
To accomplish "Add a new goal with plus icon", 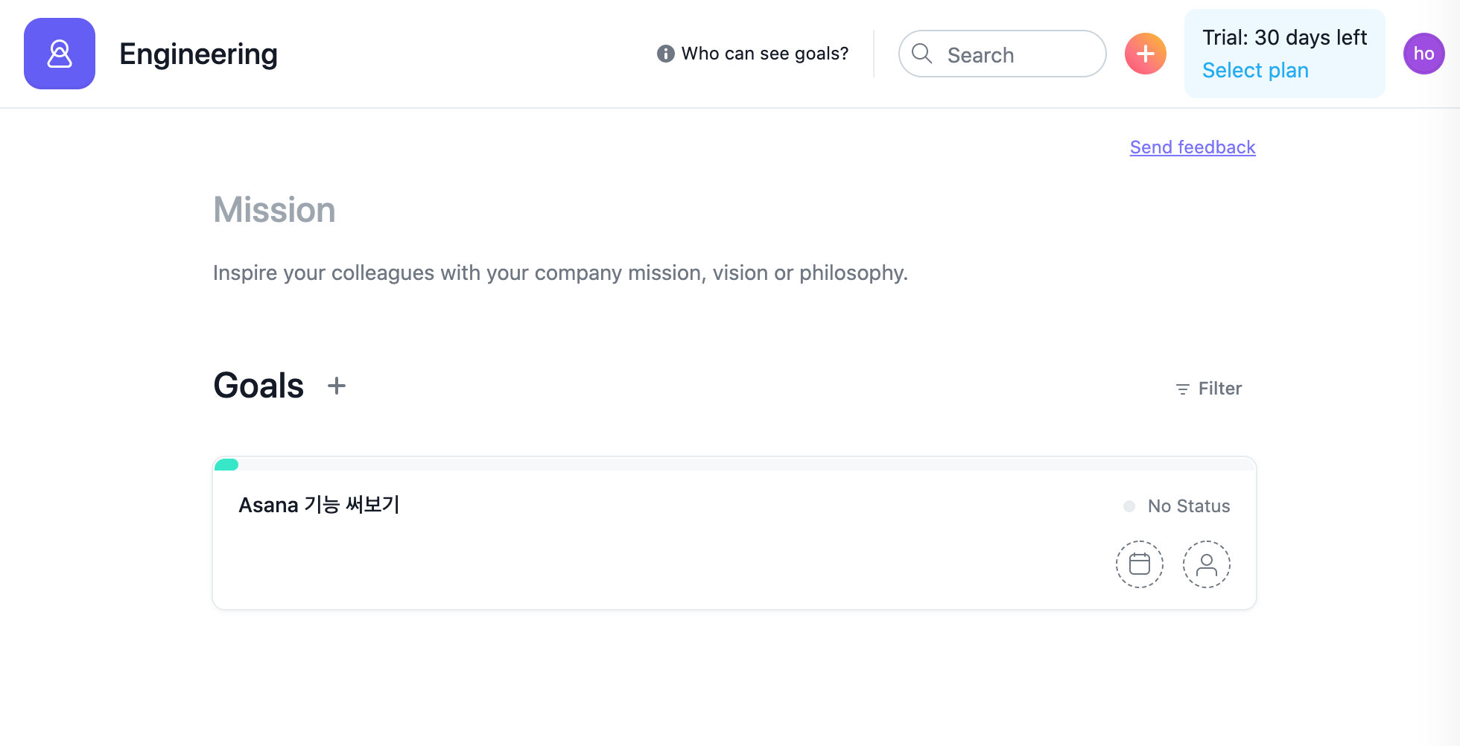I will tap(337, 386).
